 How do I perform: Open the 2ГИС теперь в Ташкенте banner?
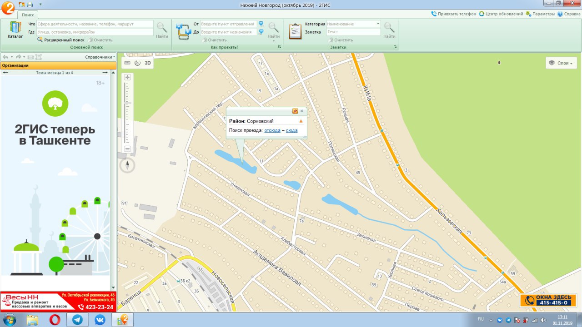55,175
